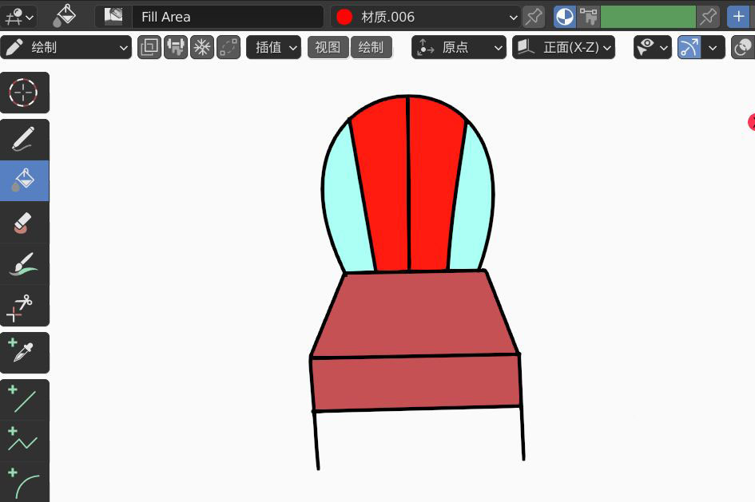This screenshot has height=502, width=755.
Task: Toggle the gizmo display button
Action: point(689,48)
